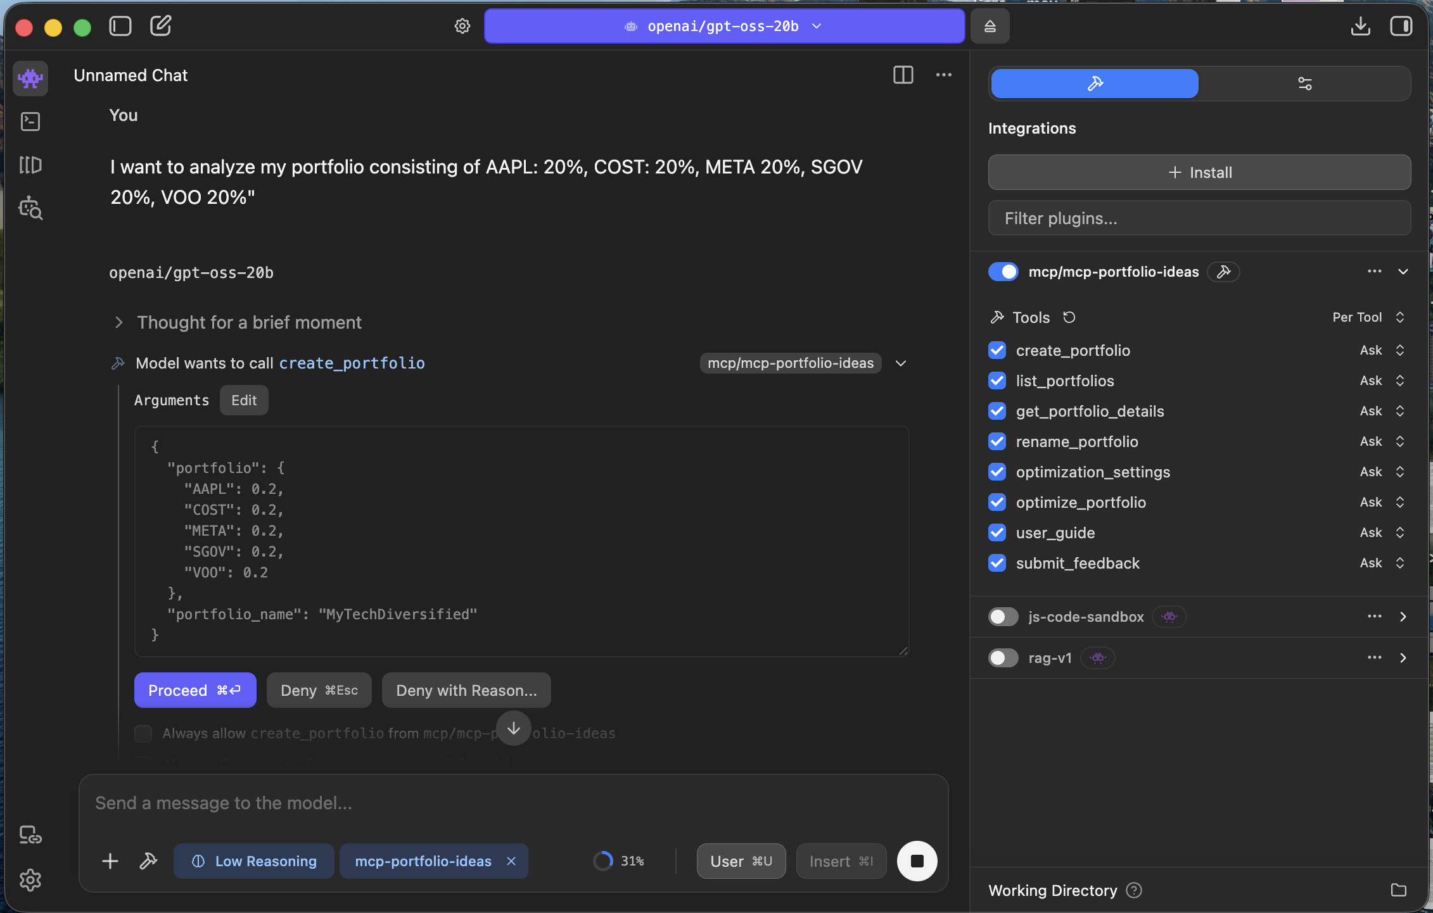The height and width of the screenshot is (913, 1433).
Task: Add attachment with plus icon in composer
Action: pos(110,861)
